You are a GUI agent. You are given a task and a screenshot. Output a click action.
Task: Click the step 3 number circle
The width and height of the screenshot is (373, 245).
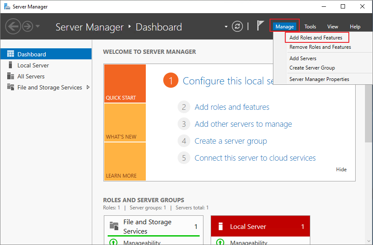[184, 124]
